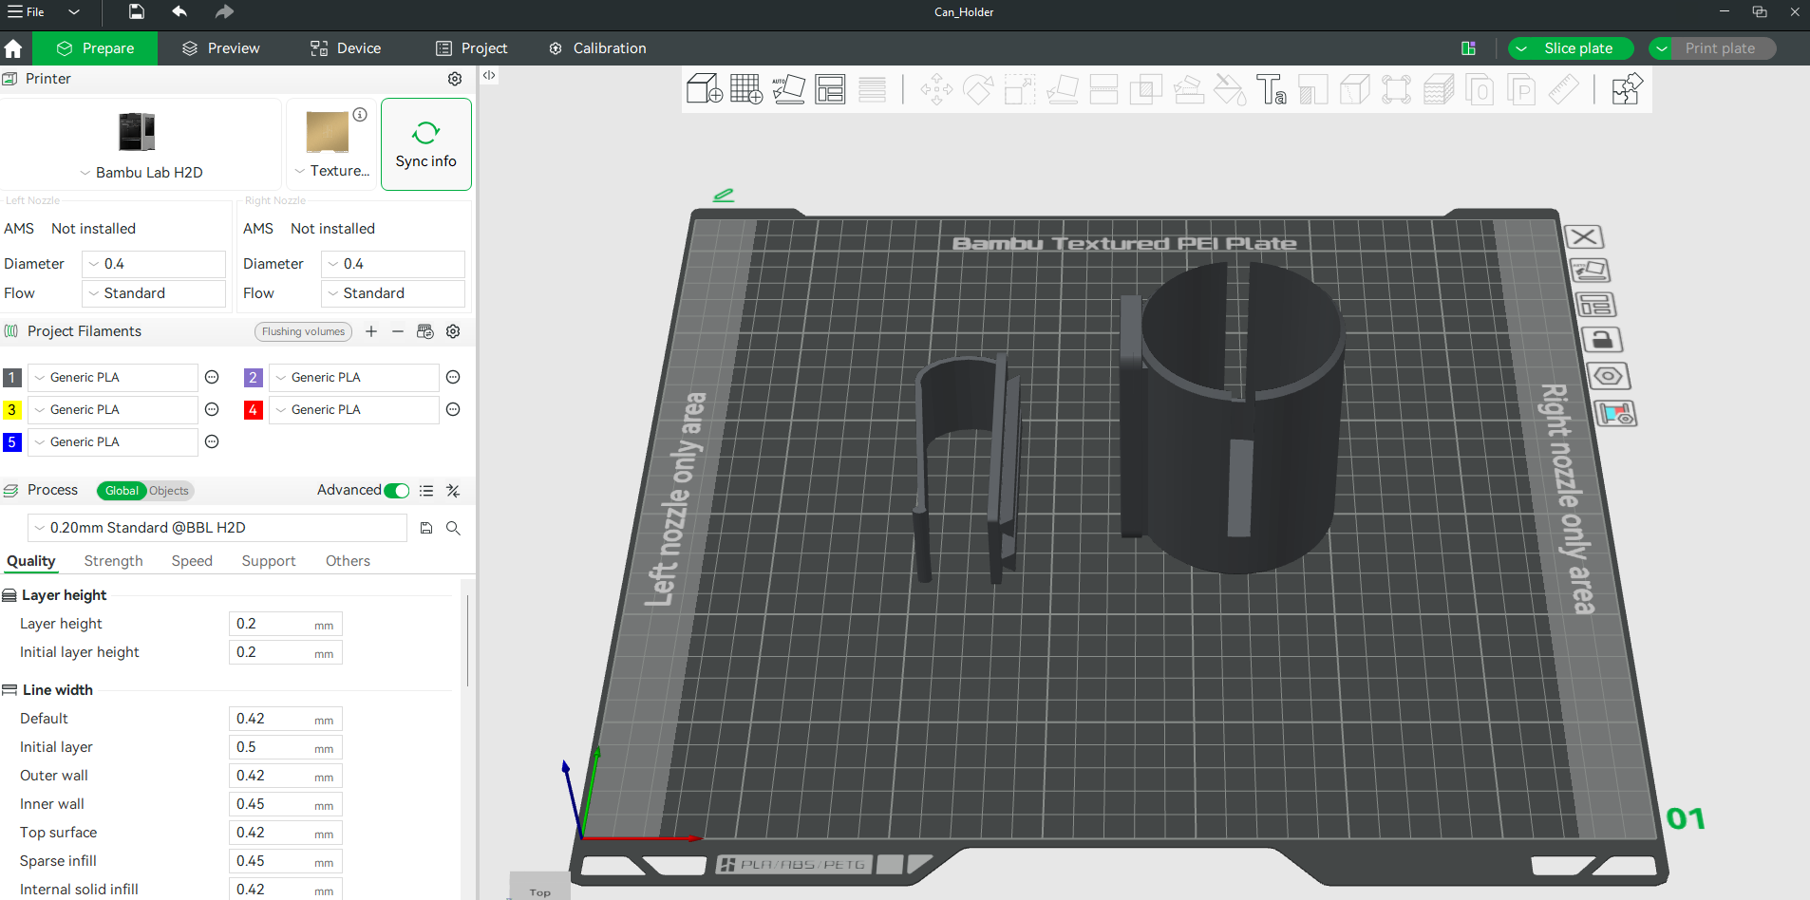Click the AMS filament sync icon
The width and height of the screenshot is (1810, 900).
tap(425, 331)
